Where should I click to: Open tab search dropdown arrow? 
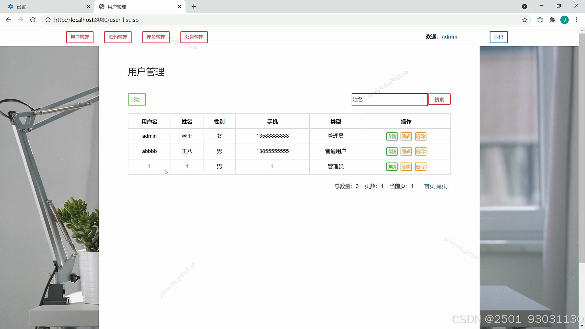click(x=524, y=6)
